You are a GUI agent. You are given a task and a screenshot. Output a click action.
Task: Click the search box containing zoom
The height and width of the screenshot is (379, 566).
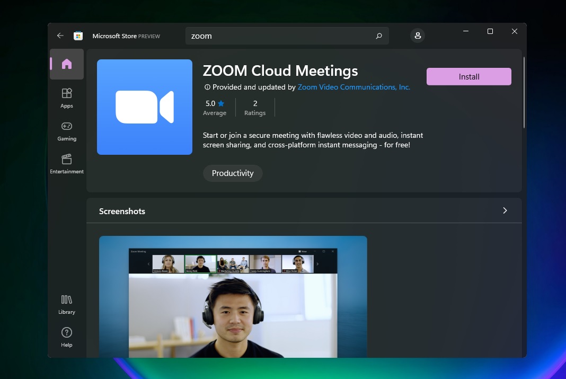coord(287,36)
